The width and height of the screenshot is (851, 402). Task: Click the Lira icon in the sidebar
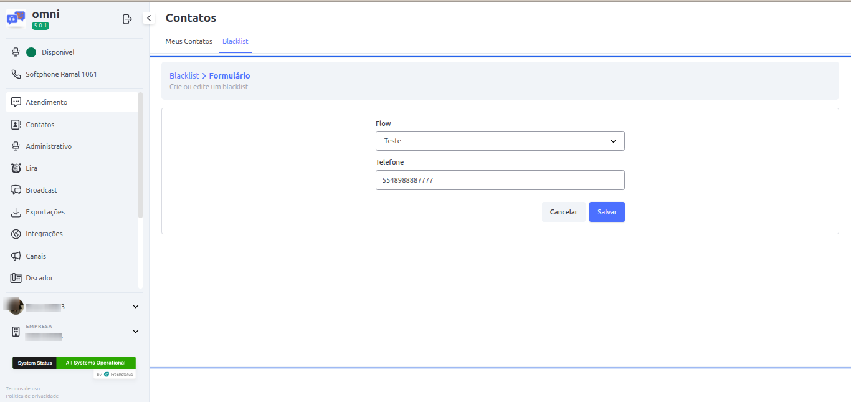pos(16,168)
